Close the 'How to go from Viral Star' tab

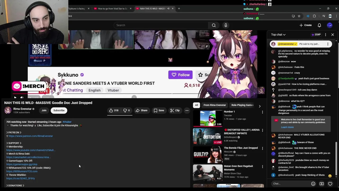pyautogui.click(x=131, y=8)
